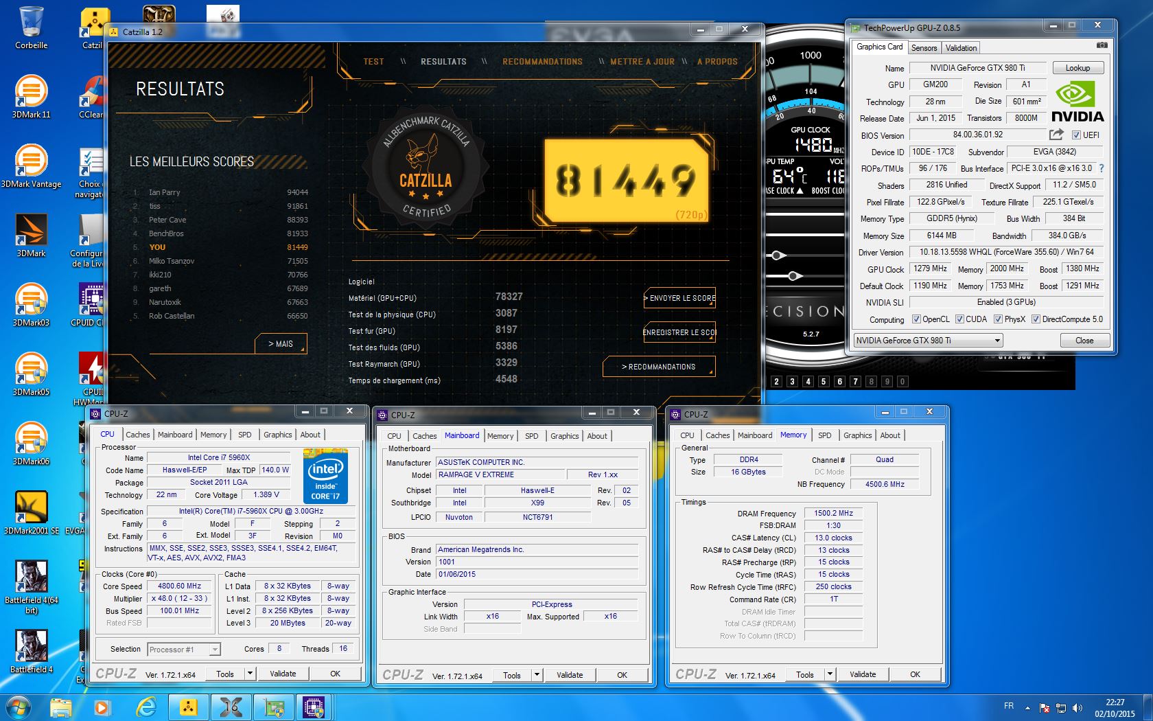Viewport: 1153px width, 721px height.
Task: Click the network icon in system tray
Action: (x=1061, y=707)
